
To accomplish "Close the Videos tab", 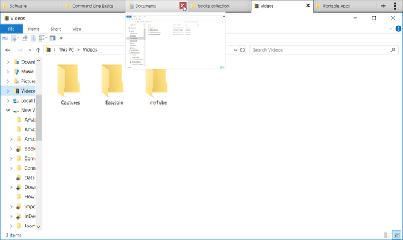I will click(x=308, y=5).
